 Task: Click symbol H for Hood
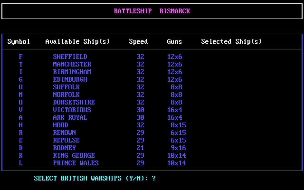(20, 125)
